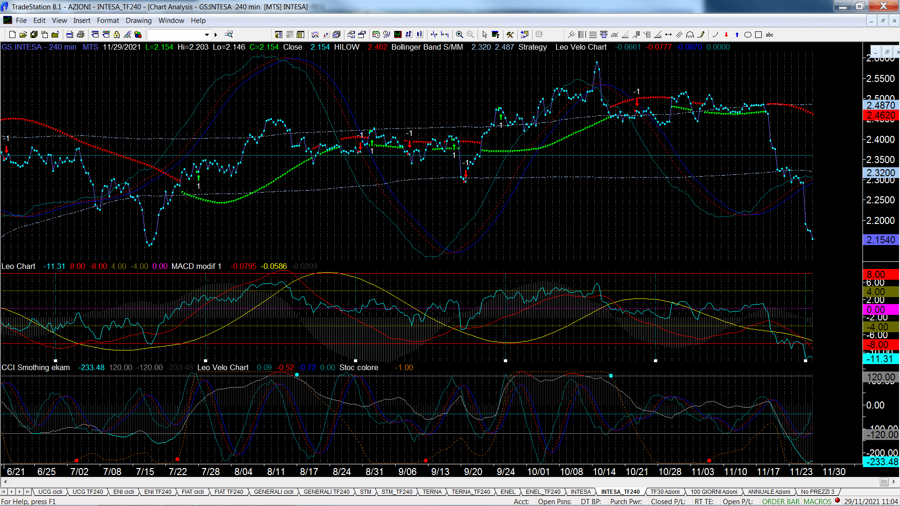Switch to the 100 GIORNI Azioni tab
The width and height of the screenshot is (900, 506).
[714, 492]
